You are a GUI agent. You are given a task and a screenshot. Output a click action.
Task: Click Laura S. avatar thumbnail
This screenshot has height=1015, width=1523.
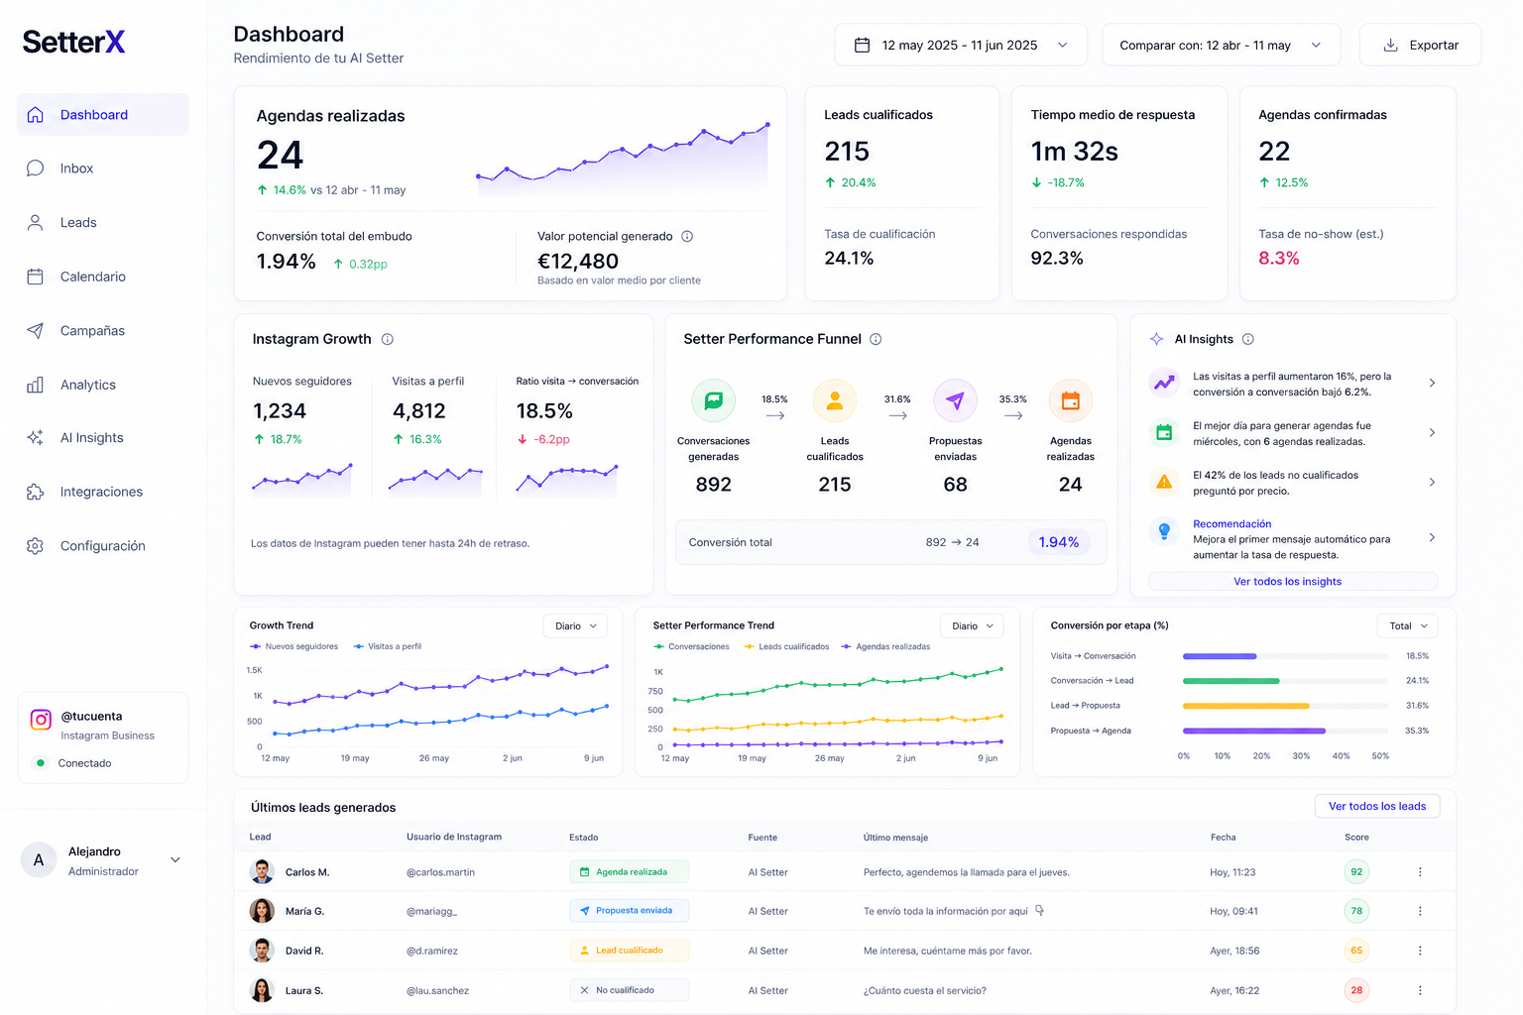click(262, 990)
